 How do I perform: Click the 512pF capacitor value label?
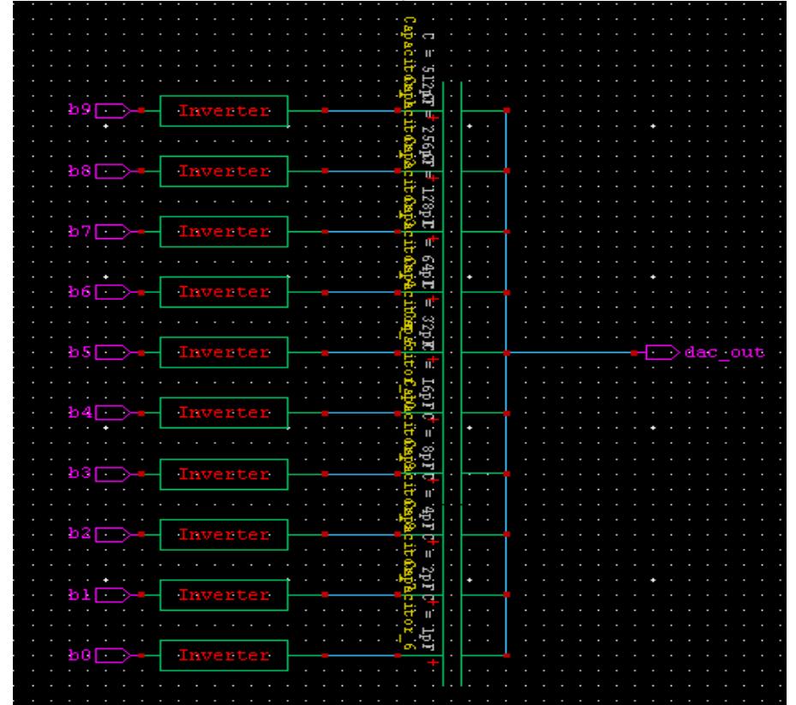coord(429,69)
